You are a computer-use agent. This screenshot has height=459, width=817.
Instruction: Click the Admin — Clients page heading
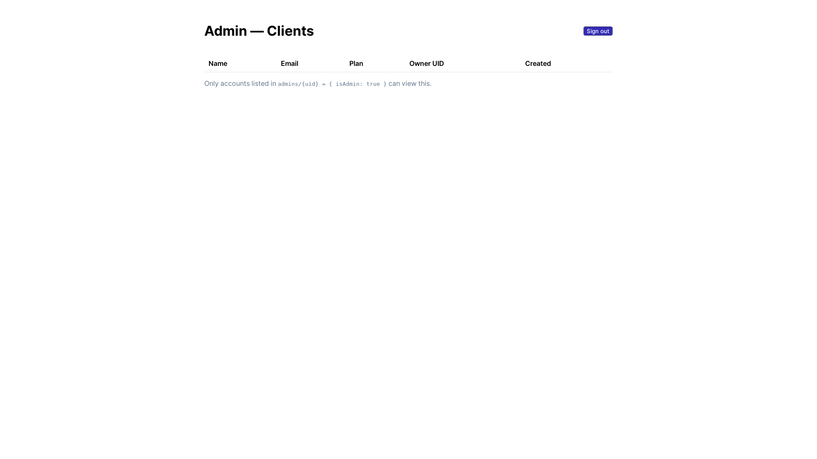click(x=259, y=31)
